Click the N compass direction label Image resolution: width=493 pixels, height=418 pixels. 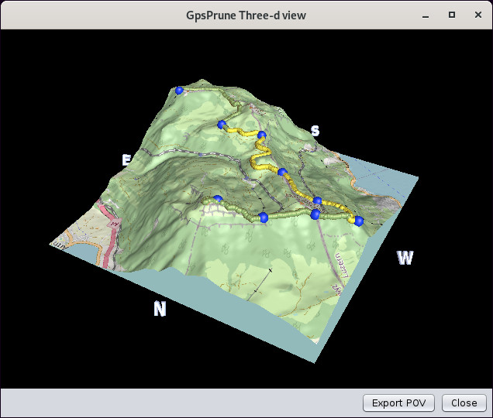click(x=160, y=309)
